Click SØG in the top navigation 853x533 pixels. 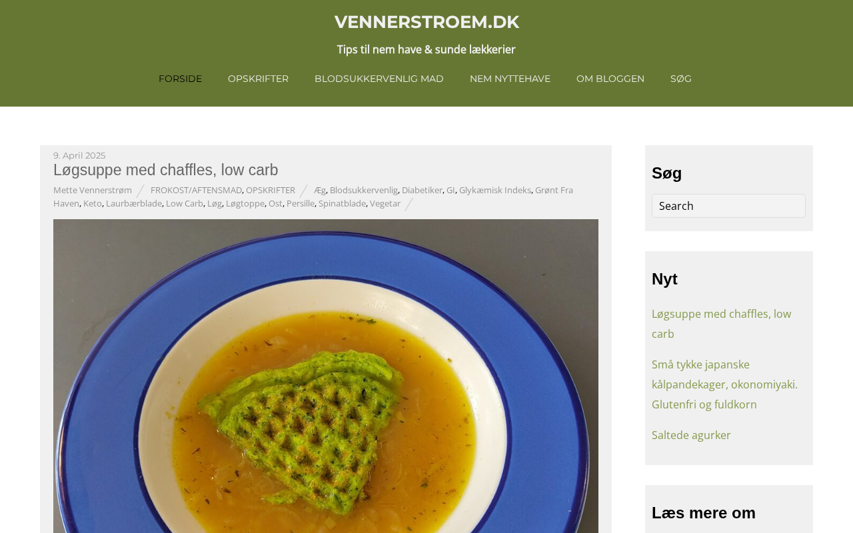point(681,79)
